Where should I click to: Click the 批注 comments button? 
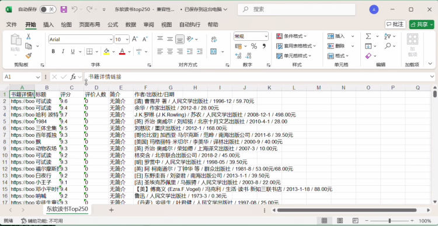tap(395, 24)
